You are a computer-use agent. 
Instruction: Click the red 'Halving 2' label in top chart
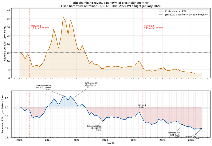[149, 26]
